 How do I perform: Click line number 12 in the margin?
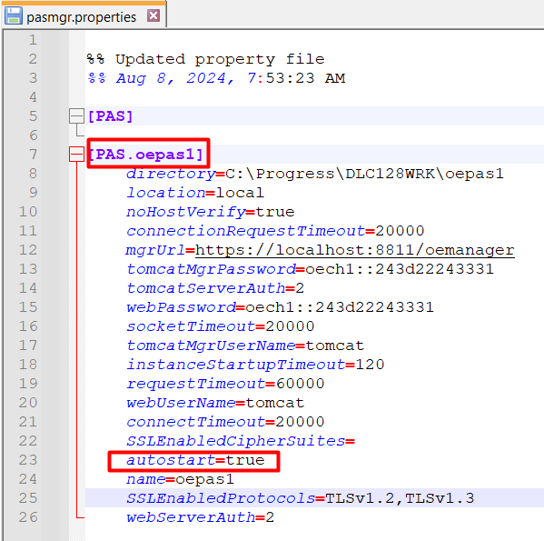[28, 250]
